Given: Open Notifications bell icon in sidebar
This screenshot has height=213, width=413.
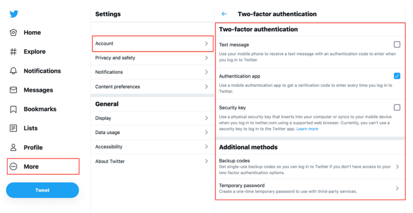Looking at the screenshot, I should pyautogui.click(x=13, y=71).
